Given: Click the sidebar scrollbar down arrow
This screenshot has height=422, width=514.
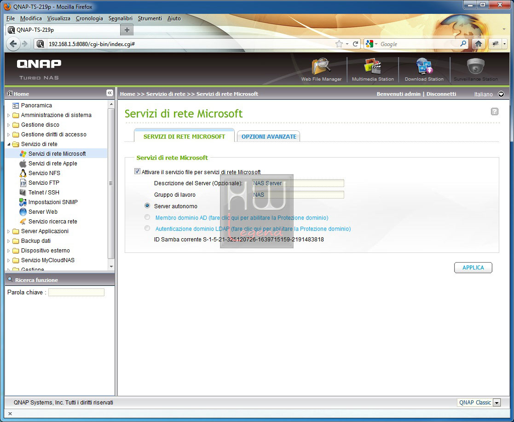Looking at the screenshot, I should pyautogui.click(x=111, y=266).
